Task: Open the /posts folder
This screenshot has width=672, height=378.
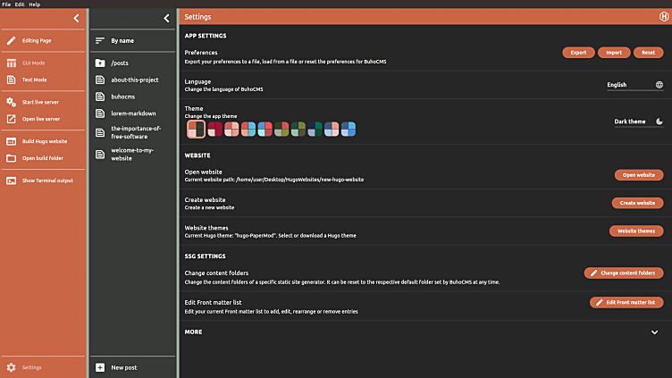Action: click(x=120, y=63)
